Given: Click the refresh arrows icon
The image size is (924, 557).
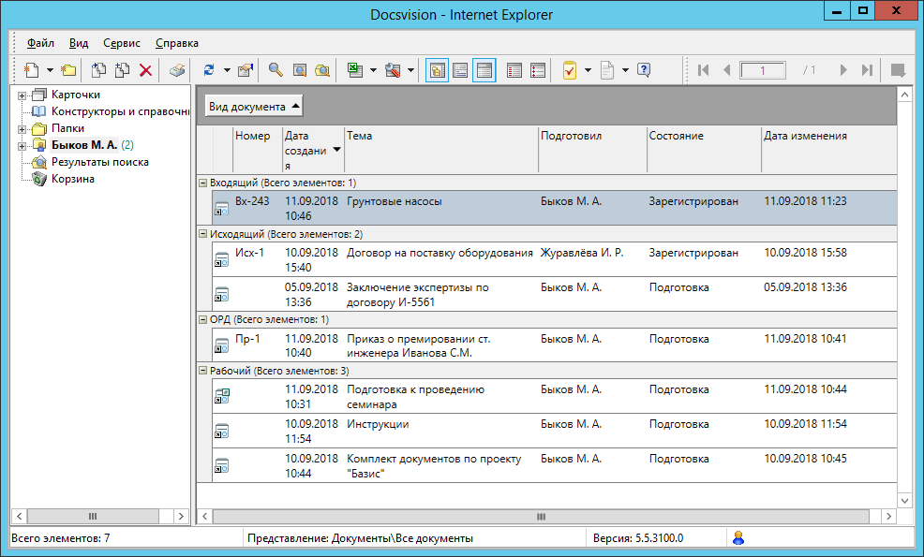Looking at the screenshot, I should [209, 70].
